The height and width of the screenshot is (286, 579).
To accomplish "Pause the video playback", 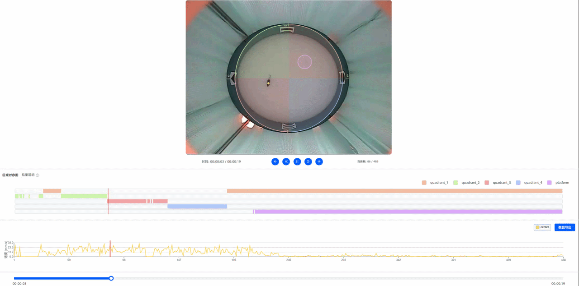I will pyautogui.click(x=297, y=161).
